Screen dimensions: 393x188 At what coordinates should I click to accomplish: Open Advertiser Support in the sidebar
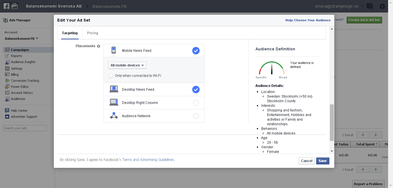[x=24, y=117]
